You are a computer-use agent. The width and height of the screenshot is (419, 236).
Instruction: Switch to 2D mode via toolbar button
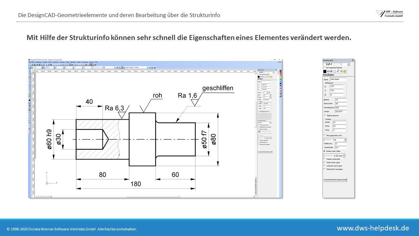(x=70, y=65)
